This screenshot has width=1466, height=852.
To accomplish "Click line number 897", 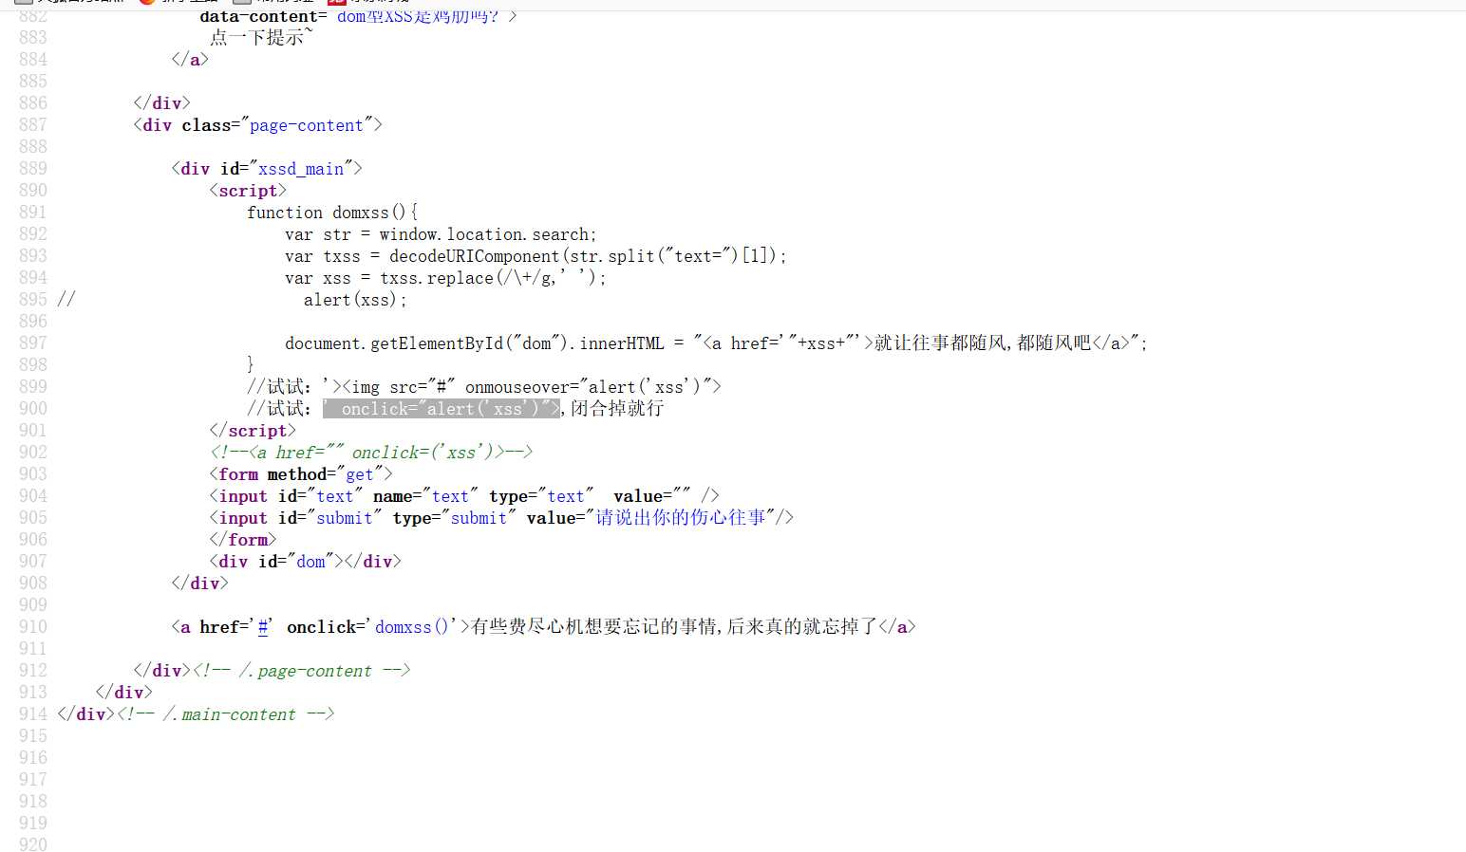I will click(x=32, y=343).
